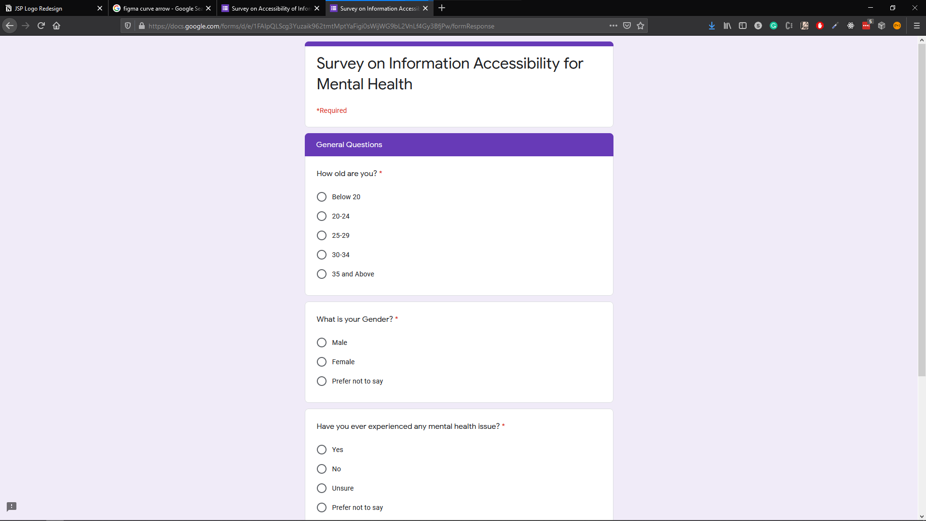Close the active Survey on Information tab
Screen dimensions: 926x521
click(x=425, y=8)
